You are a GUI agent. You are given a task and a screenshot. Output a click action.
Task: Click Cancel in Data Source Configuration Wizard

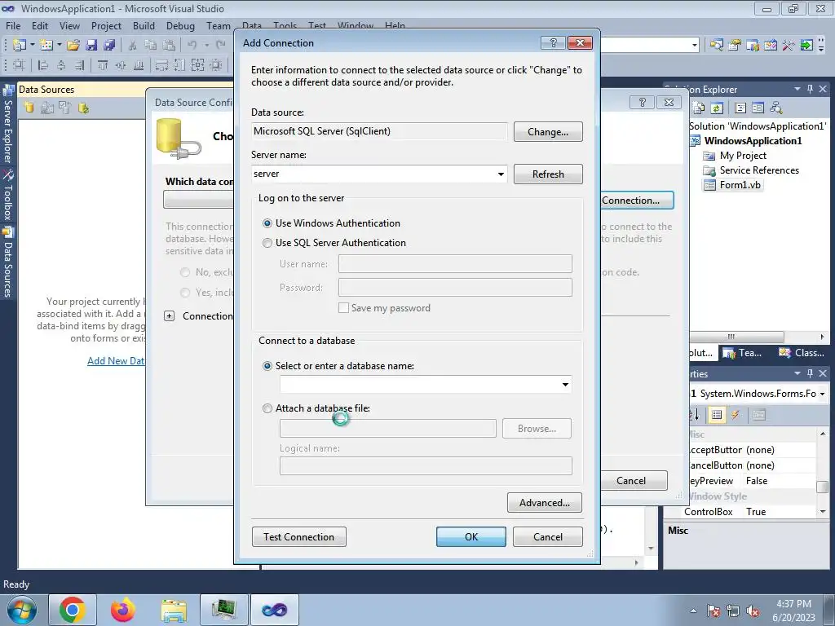click(632, 481)
